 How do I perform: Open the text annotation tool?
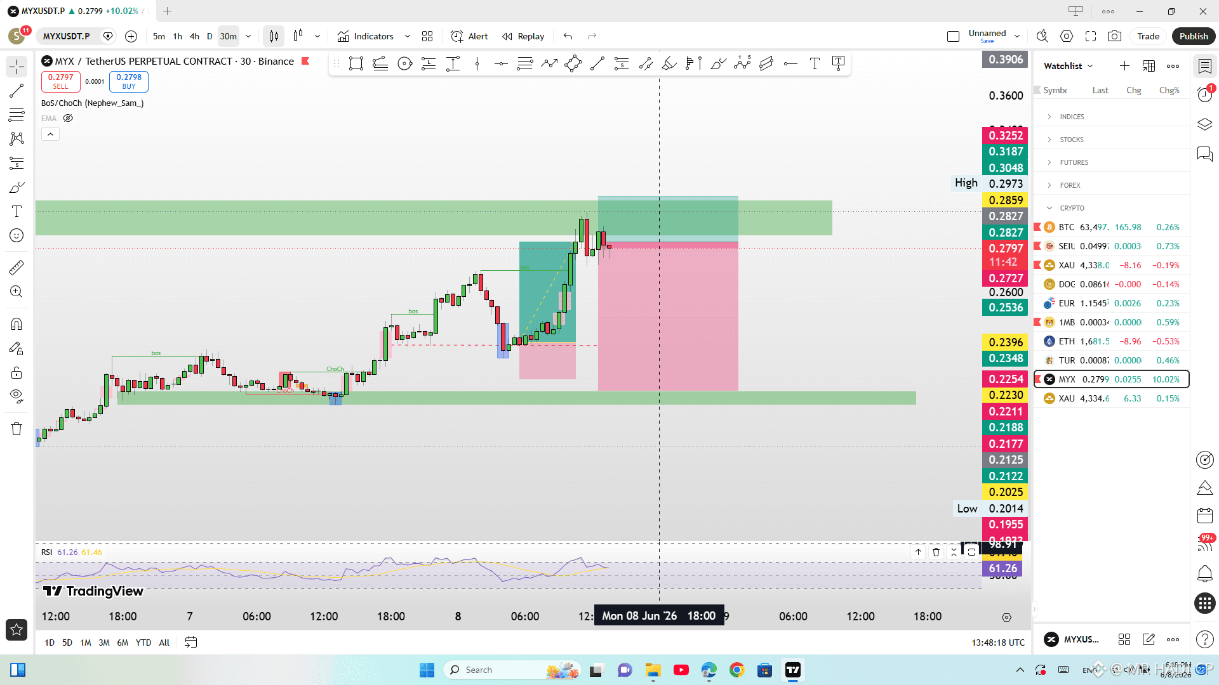pyautogui.click(x=17, y=211)
